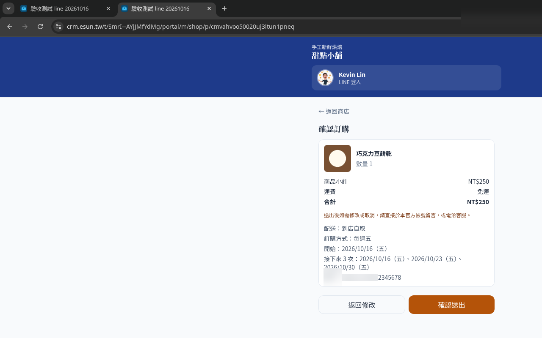Click 返回修改 to edit the order

[362, 305]
